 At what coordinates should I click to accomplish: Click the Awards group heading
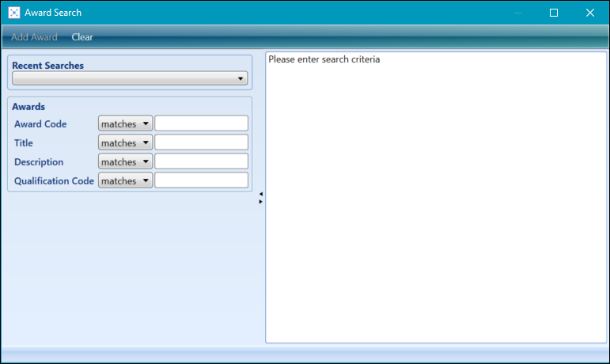(x=28, y=107)
